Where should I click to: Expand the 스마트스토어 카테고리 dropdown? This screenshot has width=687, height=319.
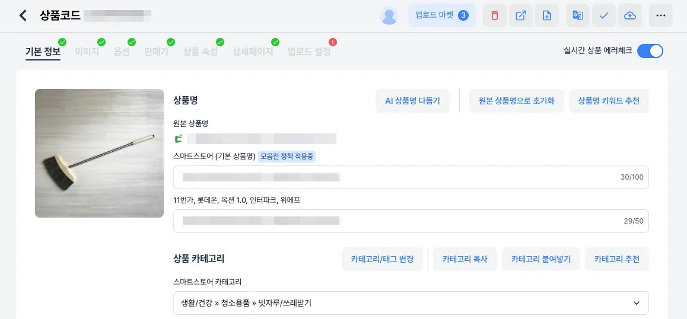[411, 303]
